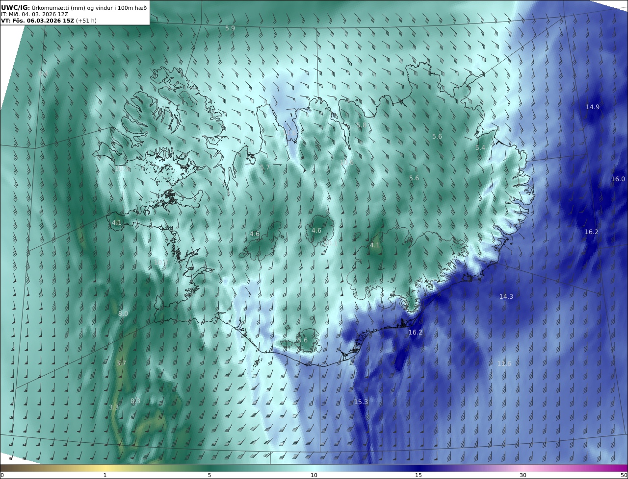This screenshot has height=479, width=628.
Task: Click the 14.3 value label on the map
Action: 506,297
